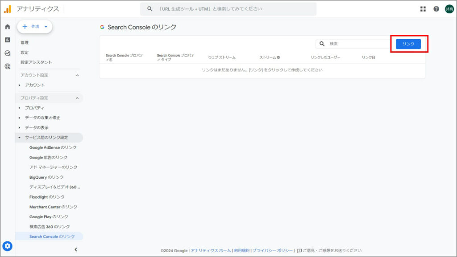Viewport: 457px width, 257px height.
Task: Expand データの収集と修正 tree item
Action: pos(20,118)
